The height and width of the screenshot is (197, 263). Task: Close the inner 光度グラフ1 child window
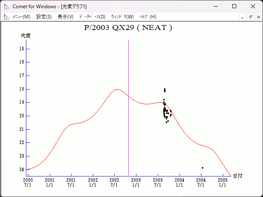[x=257, y=17]
